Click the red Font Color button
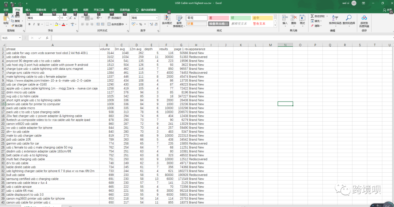This screenshot has width=394, height=207. pos(63,24)
